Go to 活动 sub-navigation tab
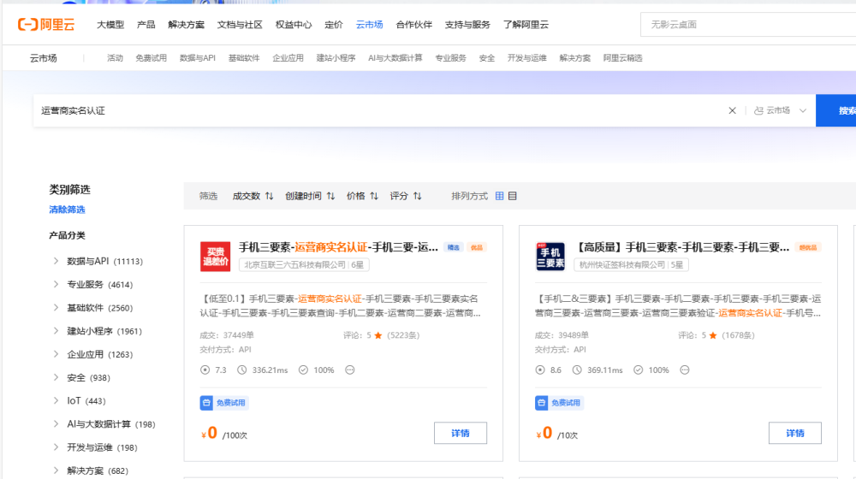856x479 pixels. tap(115, 58)
